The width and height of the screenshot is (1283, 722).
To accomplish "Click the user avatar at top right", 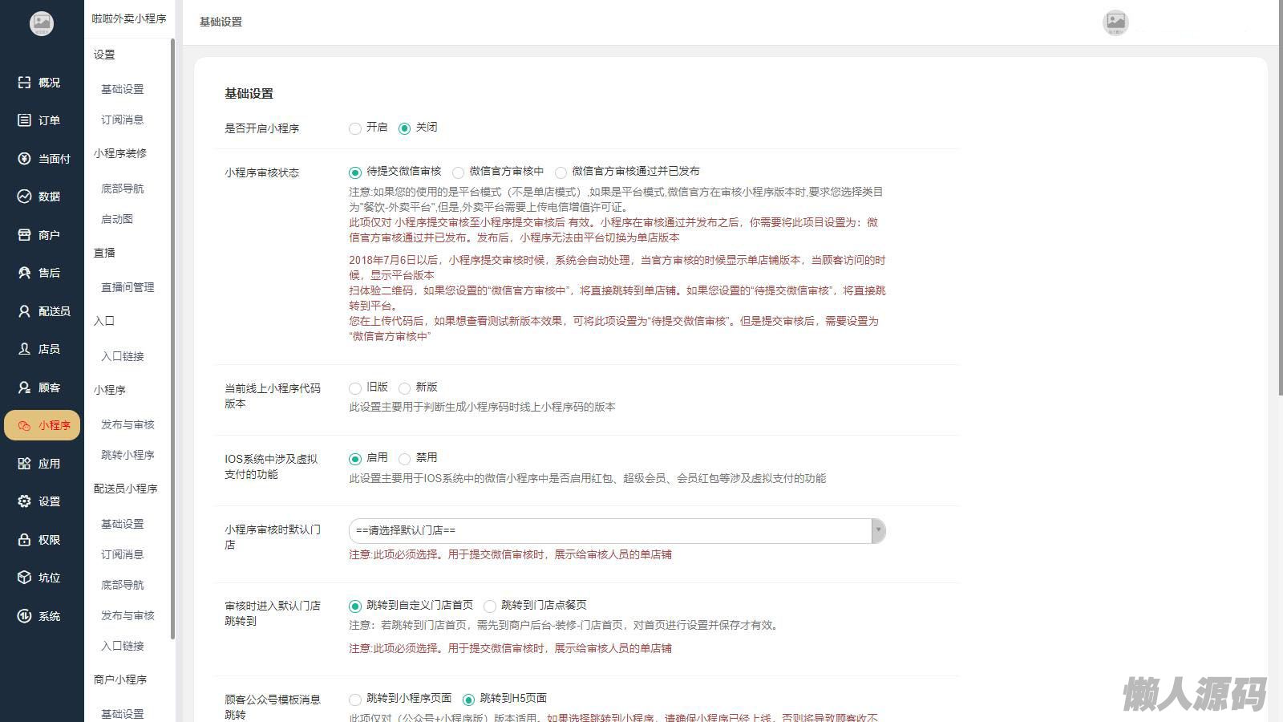I will (1115, 22).
